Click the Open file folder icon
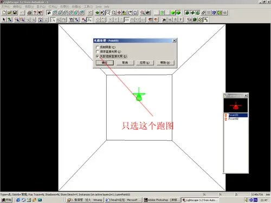 coord(10,12)
